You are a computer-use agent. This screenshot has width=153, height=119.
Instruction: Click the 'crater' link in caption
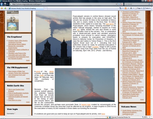point(42,75)
